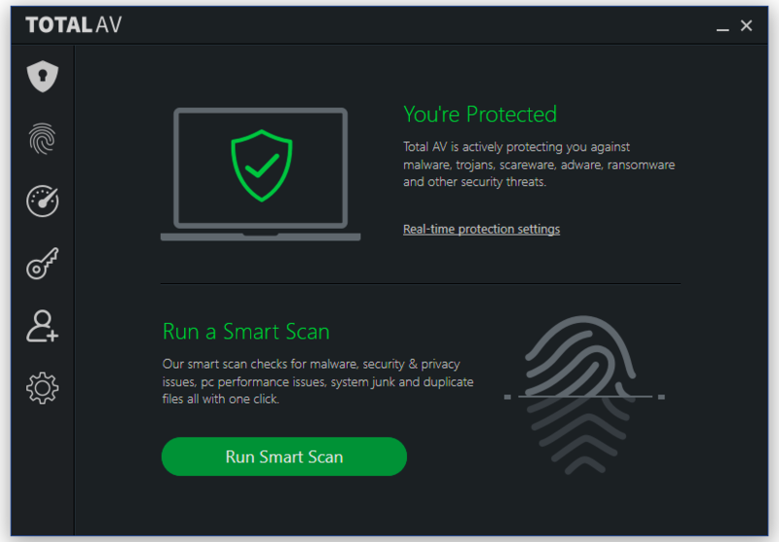Click the TOTAL AV logo
The image size is (779, 542).
click(74, 25)
